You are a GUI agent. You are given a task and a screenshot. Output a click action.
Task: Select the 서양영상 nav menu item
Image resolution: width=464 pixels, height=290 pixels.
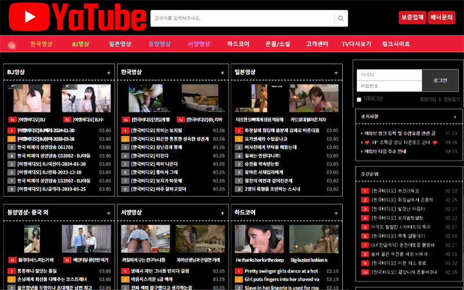(199, 44)
